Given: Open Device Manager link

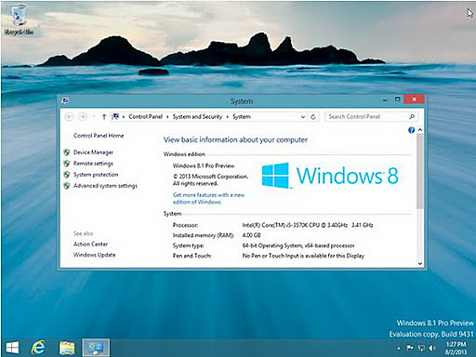Looking at the screenshot, I should [93, 152].
